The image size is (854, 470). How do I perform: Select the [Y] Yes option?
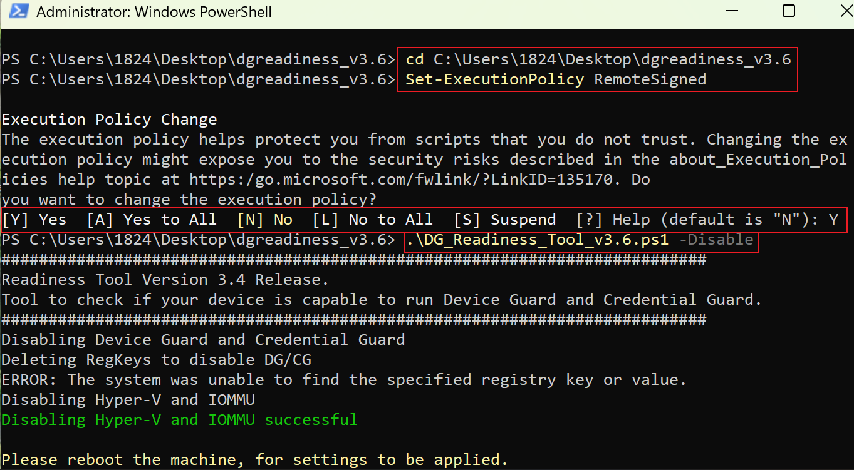(x=34, y=220)
